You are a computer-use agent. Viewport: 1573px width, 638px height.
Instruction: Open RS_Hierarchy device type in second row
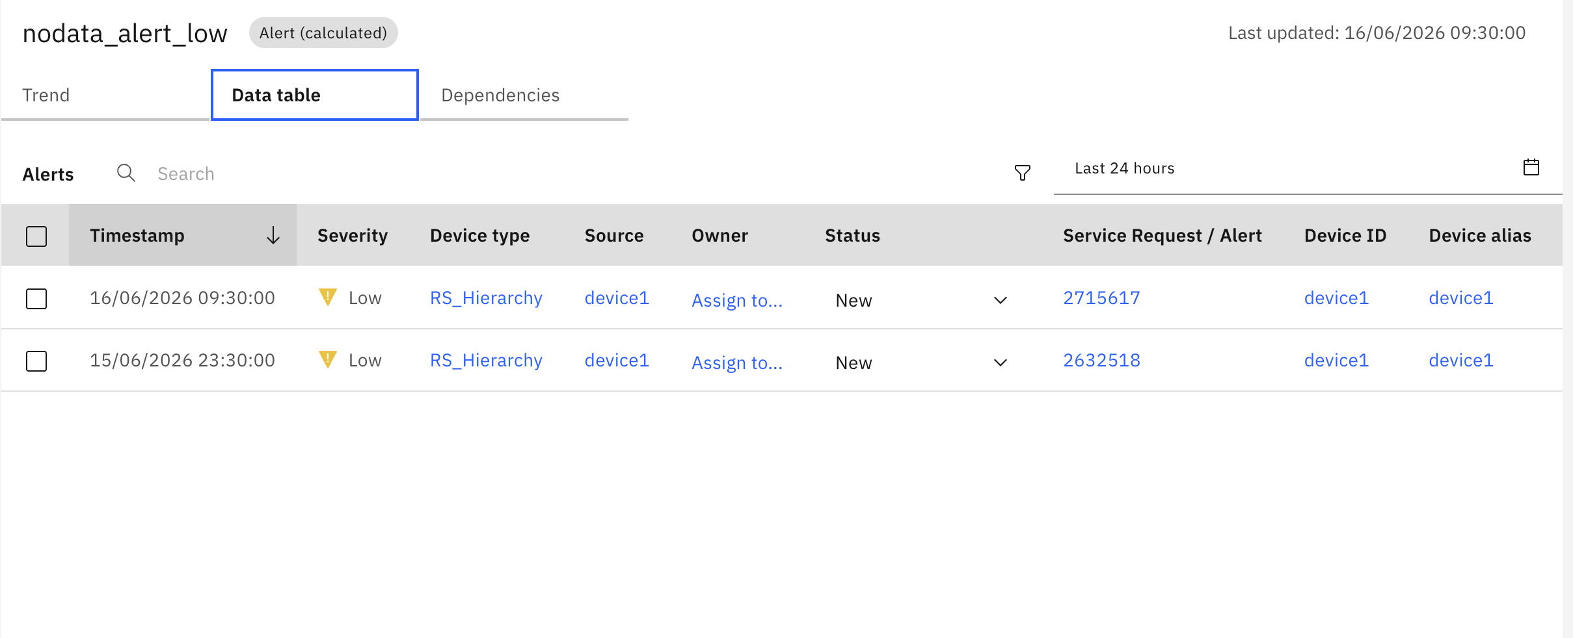point(486,360)
